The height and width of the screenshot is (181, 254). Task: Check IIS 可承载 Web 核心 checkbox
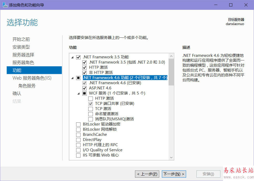[78, 155]
